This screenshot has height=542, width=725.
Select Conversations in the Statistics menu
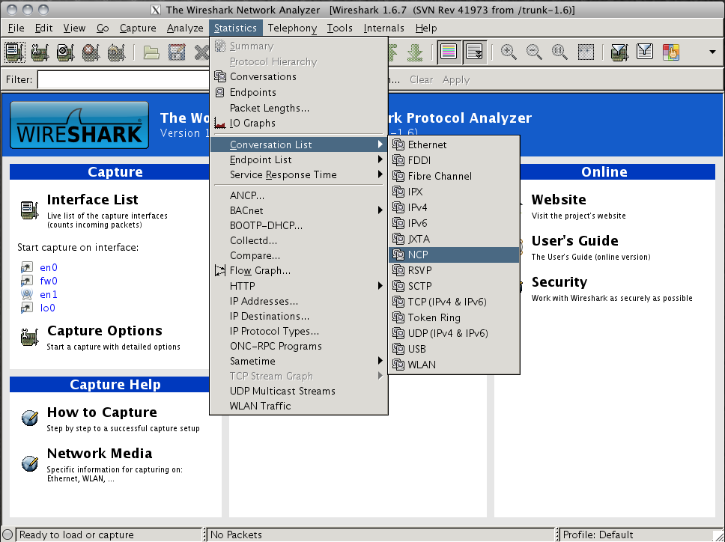[299, 76]
